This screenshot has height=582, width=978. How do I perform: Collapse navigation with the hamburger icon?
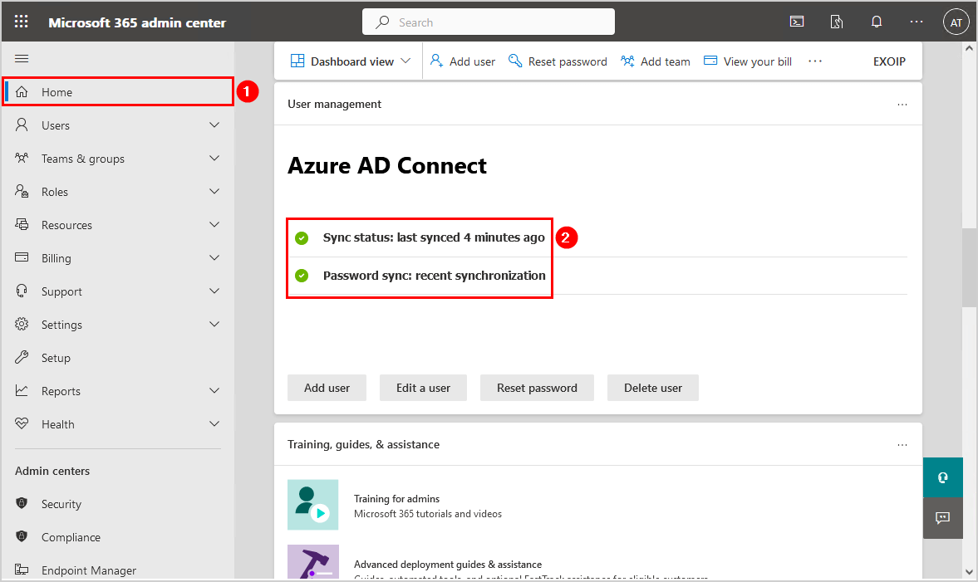(x=22, y=58)
